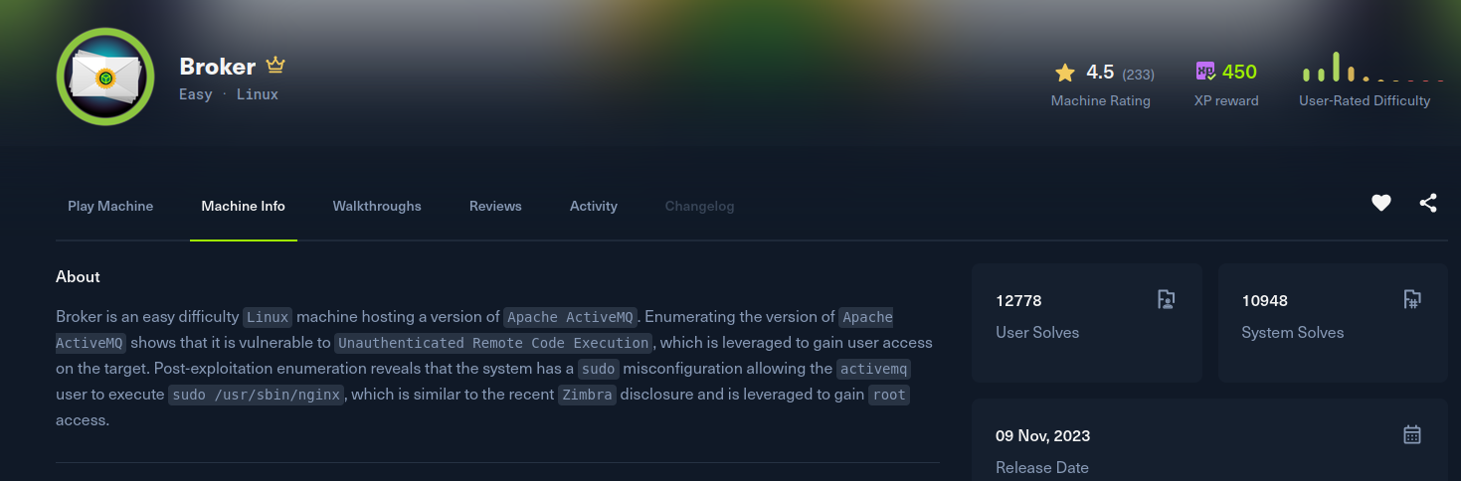Click the crown icon beside Broker
The image size is (1461, 481).
(275, 66)
